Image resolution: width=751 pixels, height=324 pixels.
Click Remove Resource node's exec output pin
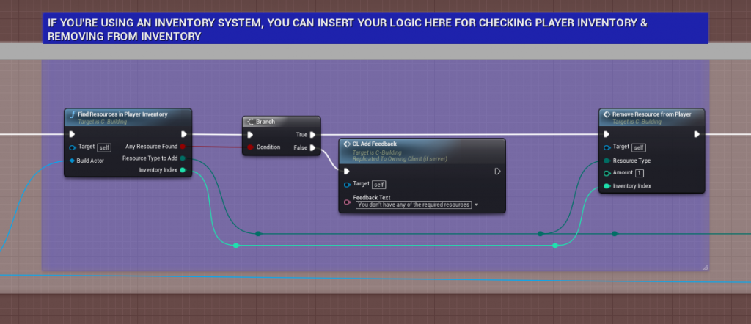click(696, 134)
